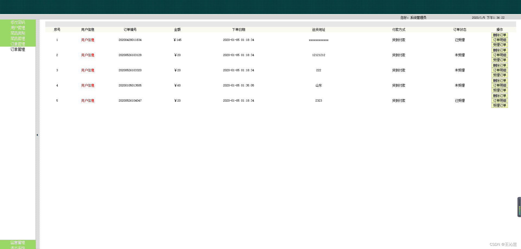Open 留言管理 section in the sidebar
521x249 pixels.
(18, 242)
